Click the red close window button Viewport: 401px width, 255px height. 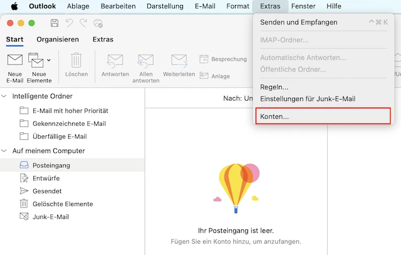tap(10, 23)
